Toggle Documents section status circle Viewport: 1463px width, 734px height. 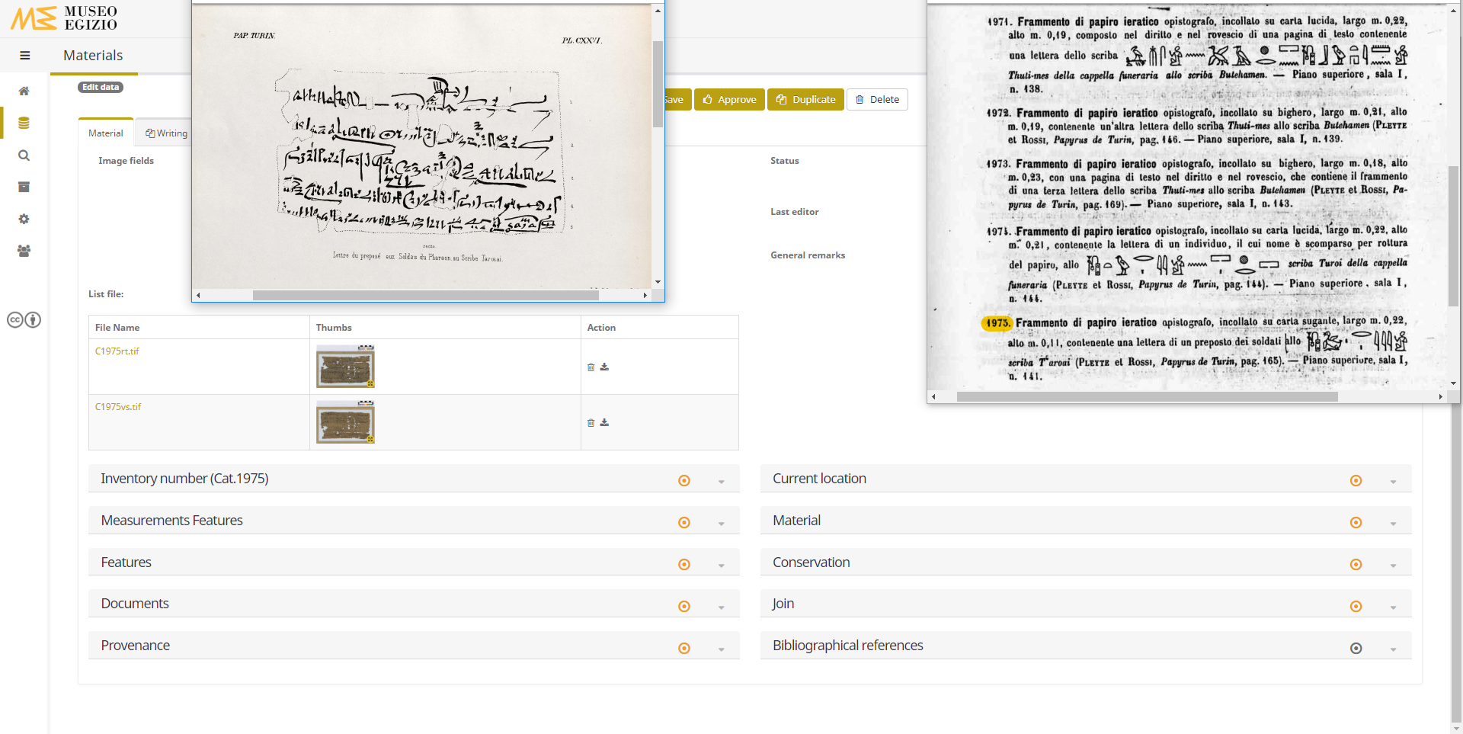[684, 606]
